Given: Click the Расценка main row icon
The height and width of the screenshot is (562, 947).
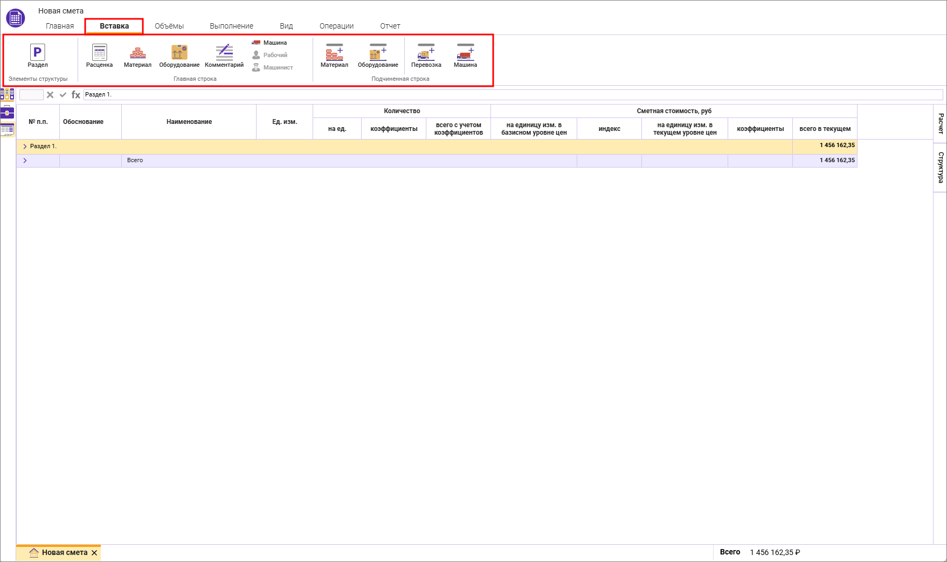Looking at the screenshot, I should point(99,55).
